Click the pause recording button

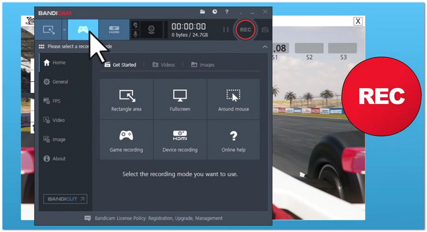[226, 30]
